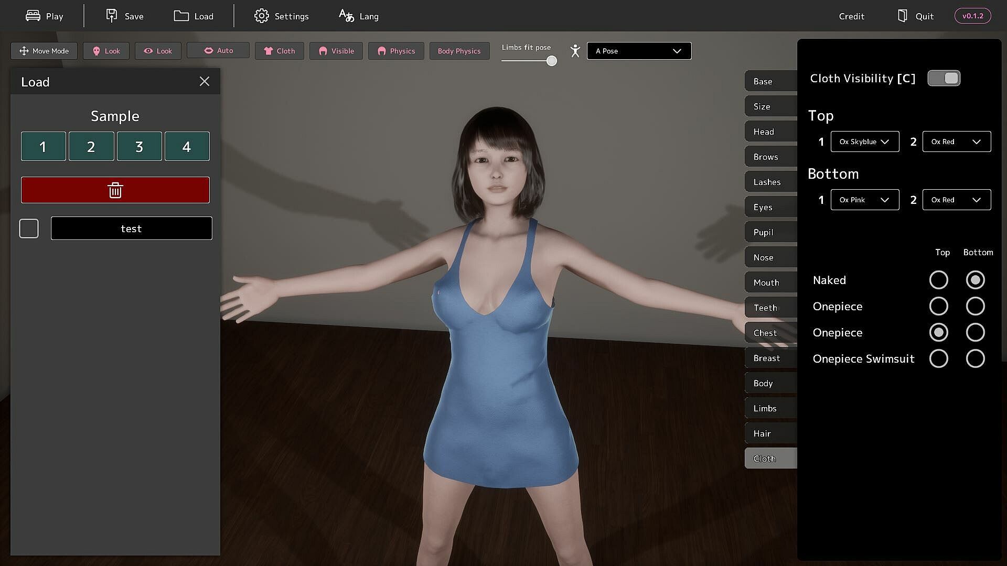1007x566 pixels.
Task: Click the Credit link
Action: [x=851, y=16]
